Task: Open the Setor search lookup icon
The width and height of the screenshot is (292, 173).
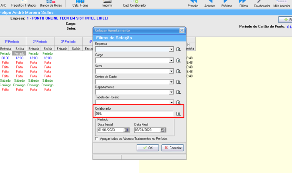Action: [179, 71]
